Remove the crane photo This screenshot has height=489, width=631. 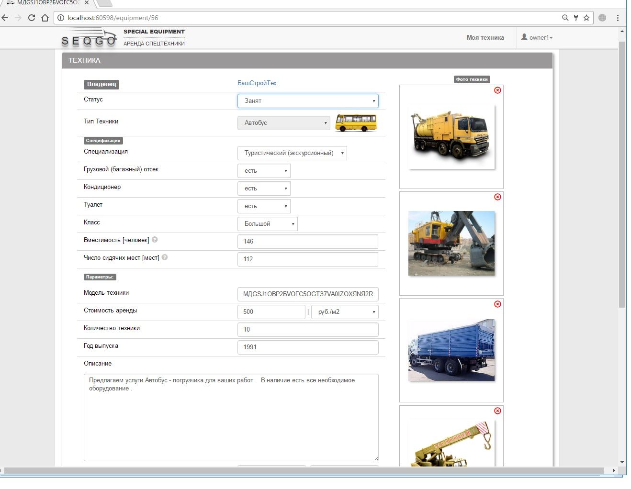(x=497, y=411)
